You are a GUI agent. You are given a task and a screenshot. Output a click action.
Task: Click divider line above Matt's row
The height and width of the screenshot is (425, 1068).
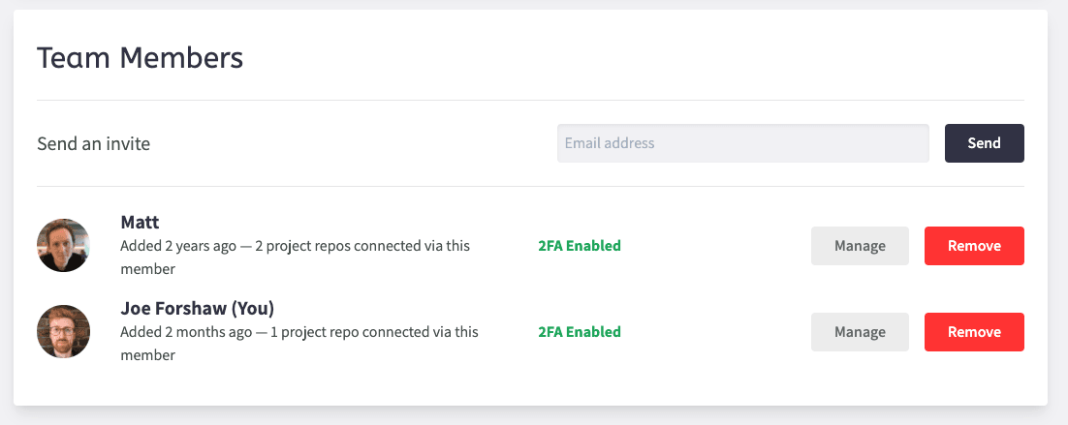pos(530,186)
